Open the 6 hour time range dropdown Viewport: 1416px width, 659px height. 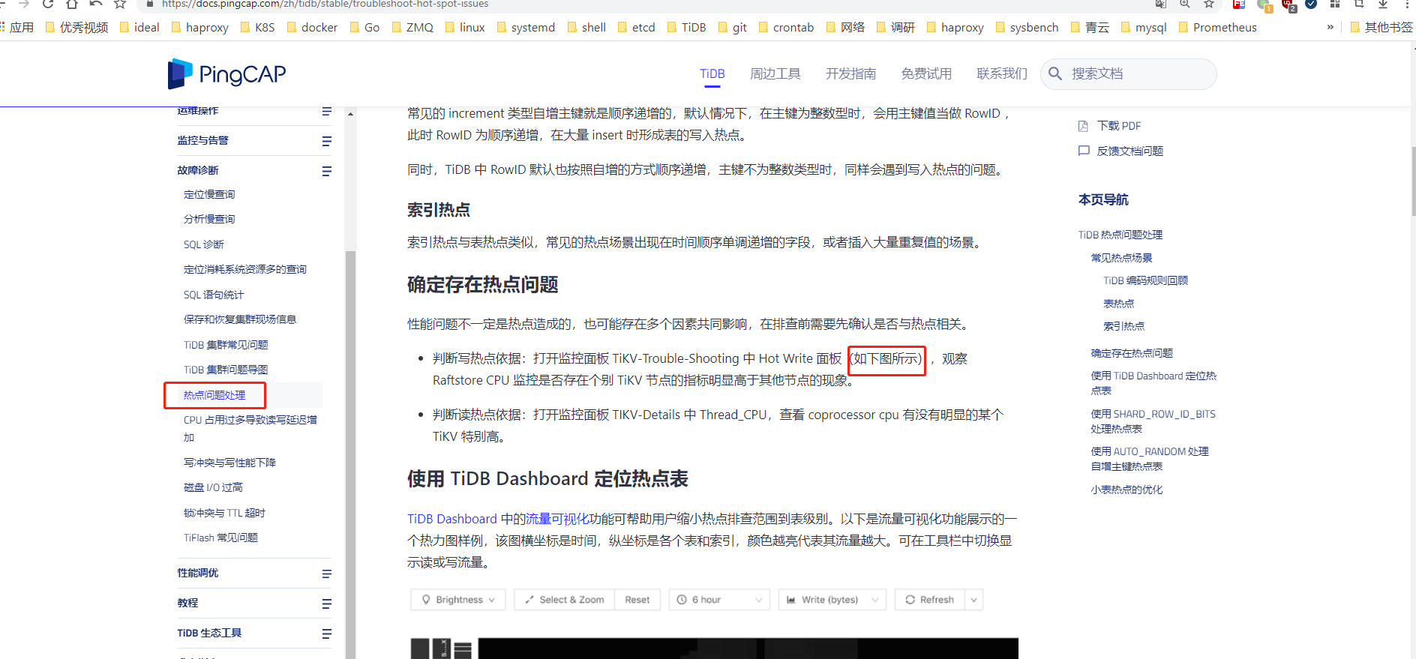(719, 600)
